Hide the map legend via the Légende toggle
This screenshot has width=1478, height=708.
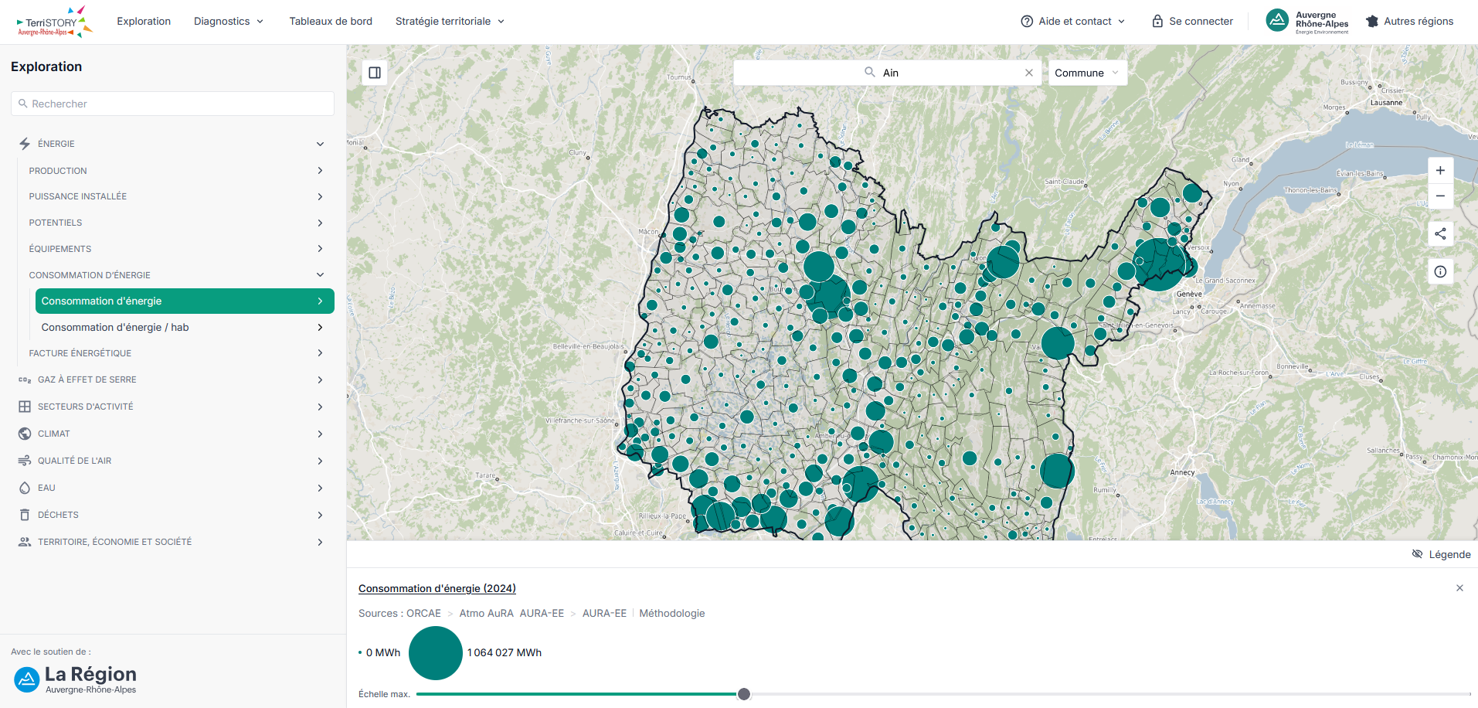coord(1441,554)
